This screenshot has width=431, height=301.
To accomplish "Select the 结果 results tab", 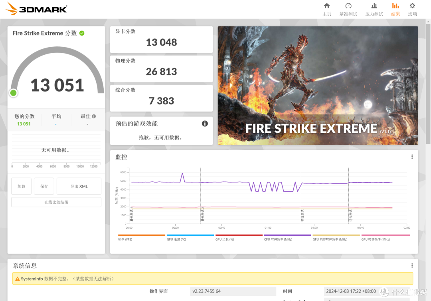I will pos(395,9).
